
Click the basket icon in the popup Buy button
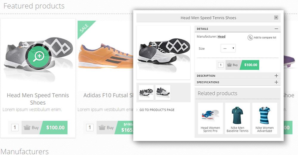pyautogui.click(x=229, y=65)
